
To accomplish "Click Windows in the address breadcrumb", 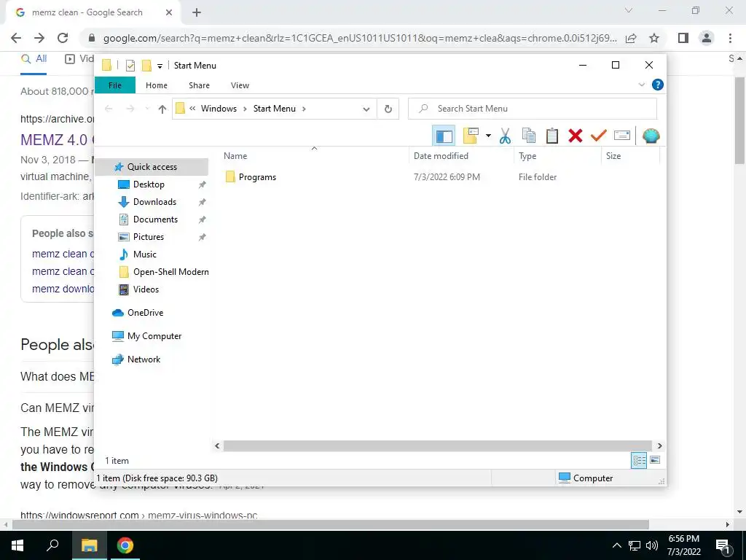I will pyautogui.click(x=219, y=109).
